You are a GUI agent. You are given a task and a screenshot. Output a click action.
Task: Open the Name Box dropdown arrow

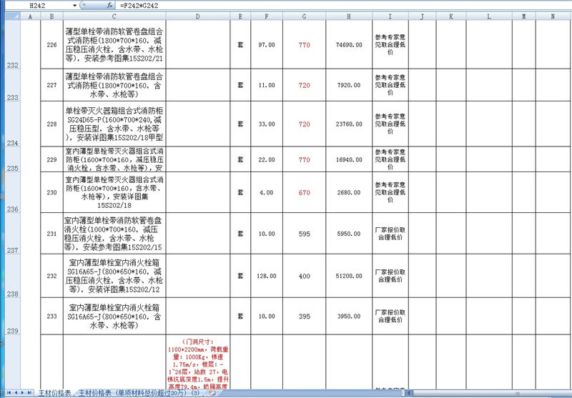point(75,5)
